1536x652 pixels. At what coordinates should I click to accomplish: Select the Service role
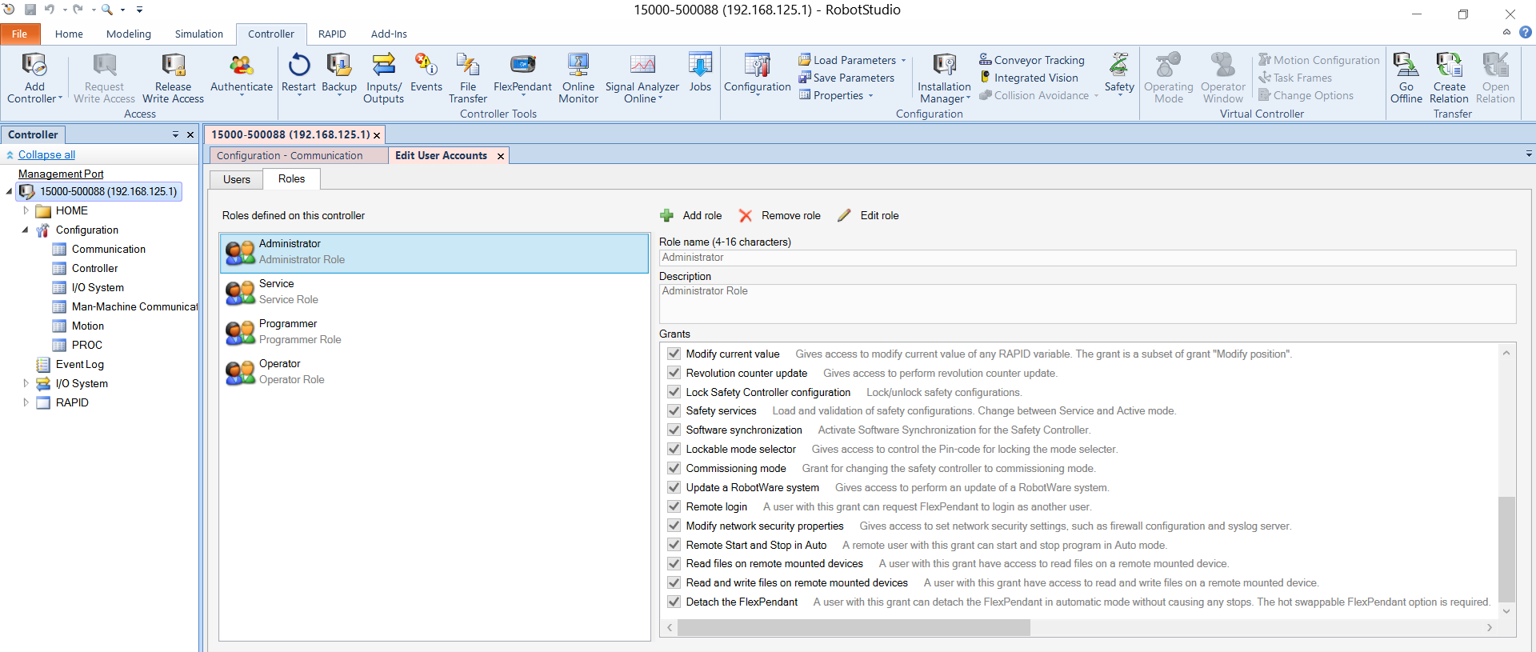point(434,292)
